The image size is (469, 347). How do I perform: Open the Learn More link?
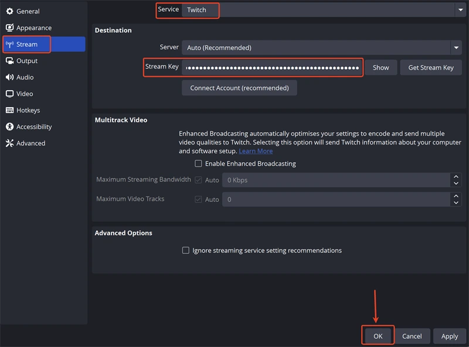point(256,151)
